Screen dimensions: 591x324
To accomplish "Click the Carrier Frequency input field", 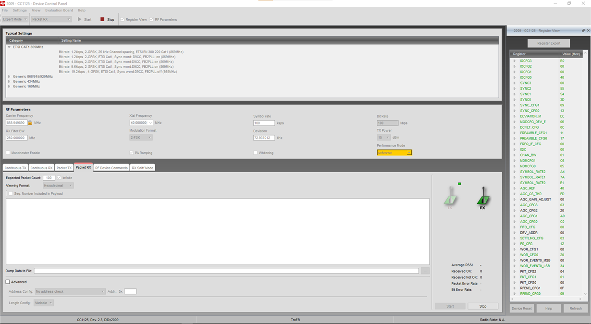I will (x=16, y=123).
